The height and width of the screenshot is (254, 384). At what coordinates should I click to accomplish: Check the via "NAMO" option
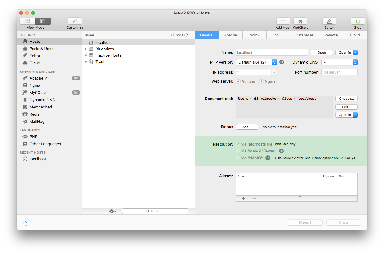[238, 158]
